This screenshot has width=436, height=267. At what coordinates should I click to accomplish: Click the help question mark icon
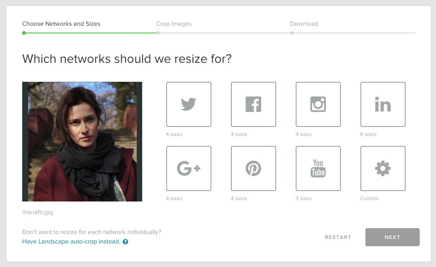click(125, 242)
